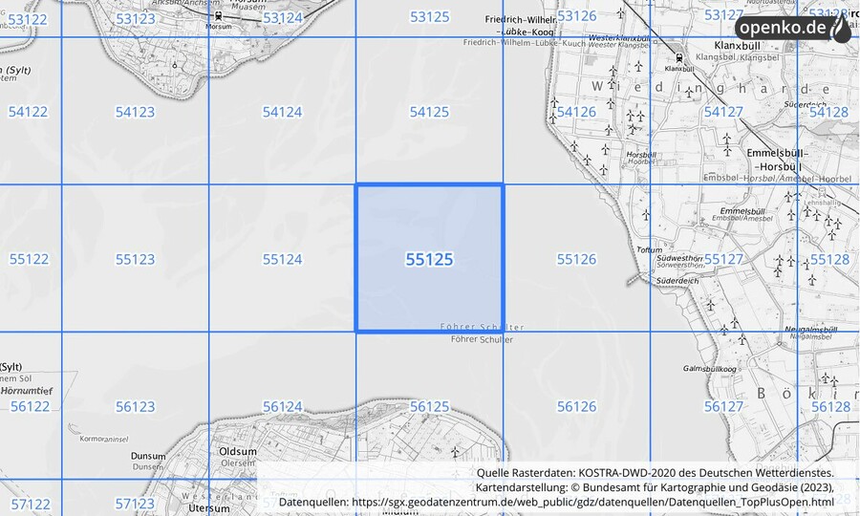Click the Friedrich-Wilhelm-Lübke-Koog label
This screenshot has height=516, width=860.
tap(522, 26)
